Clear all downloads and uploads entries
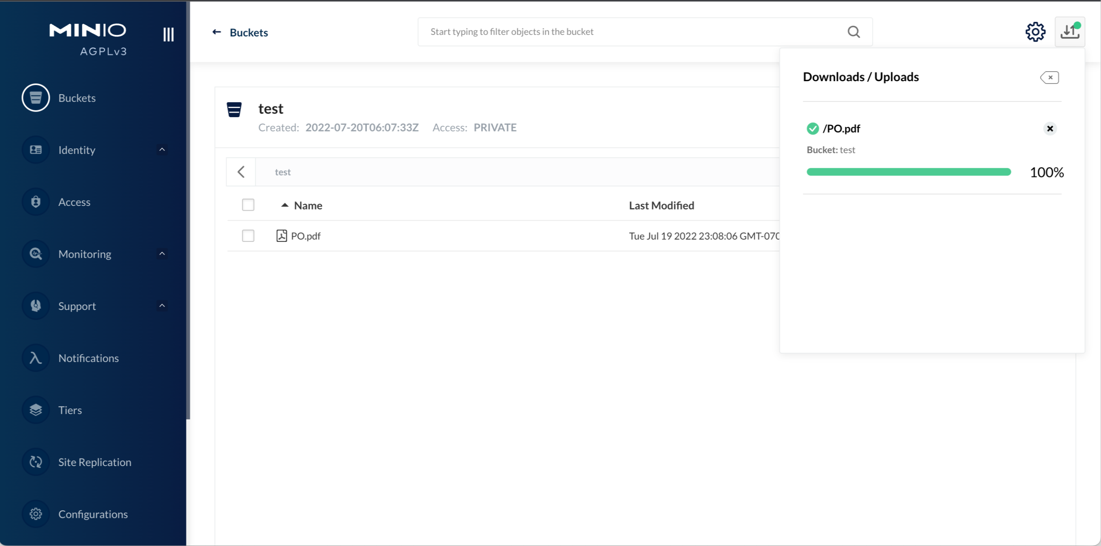Screen dimensions: 1101x546 pos(1049,77)
